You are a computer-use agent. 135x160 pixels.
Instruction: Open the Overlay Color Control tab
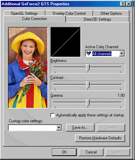(x=69, y=13)
